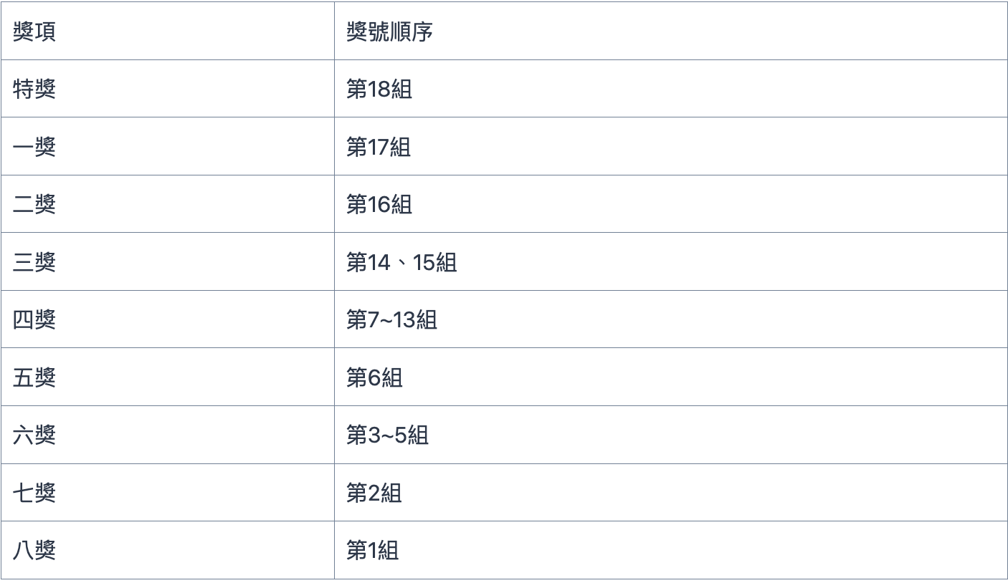Click the 第14、15組 cell
The height and width of the screenshot is (583, 1008).
pos(671,261)
